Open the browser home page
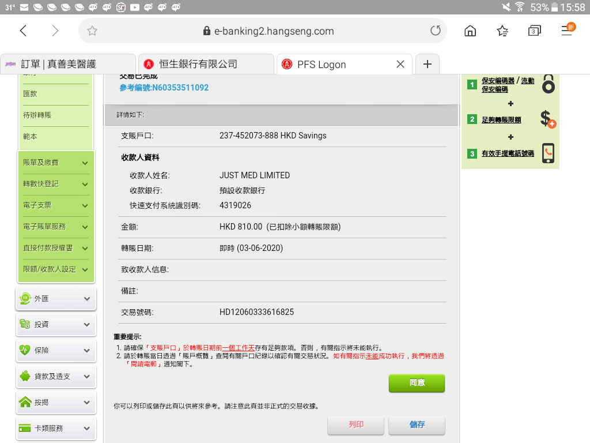 [x=470, y=31]
